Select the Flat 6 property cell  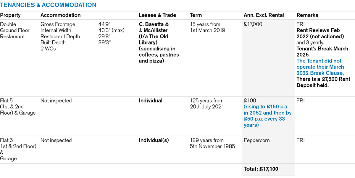pos(18,149)
